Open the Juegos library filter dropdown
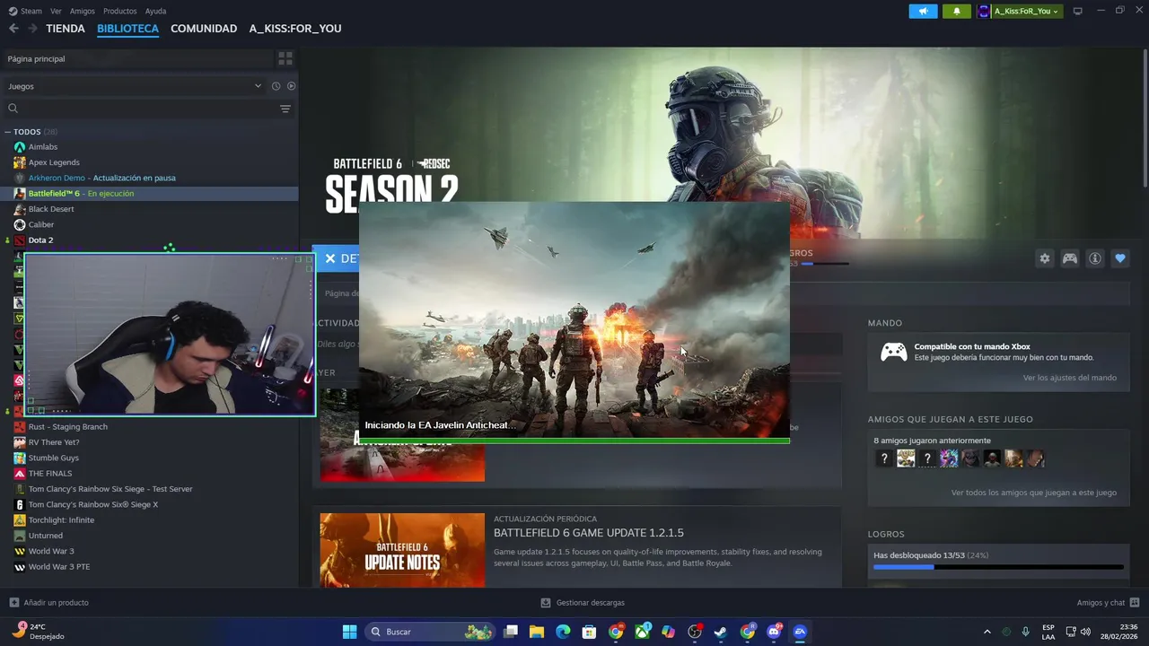1149x646 pixels. click(135, 86)
